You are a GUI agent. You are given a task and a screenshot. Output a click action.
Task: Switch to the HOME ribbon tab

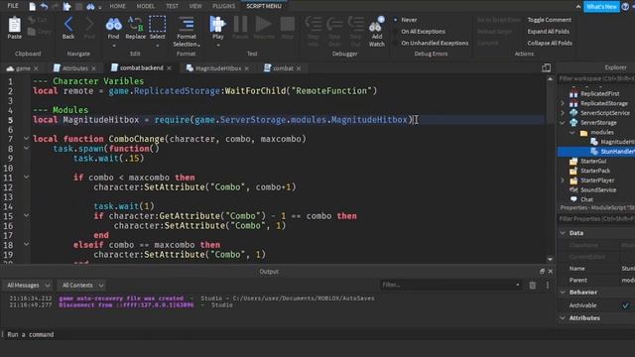[117, 6]
